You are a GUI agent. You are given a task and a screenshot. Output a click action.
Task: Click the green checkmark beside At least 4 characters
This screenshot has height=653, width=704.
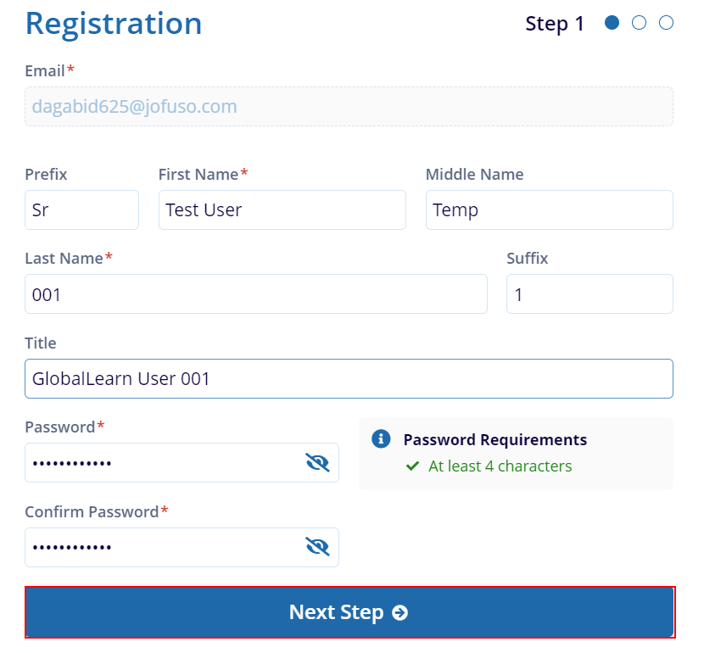click(x=412, y=466)
